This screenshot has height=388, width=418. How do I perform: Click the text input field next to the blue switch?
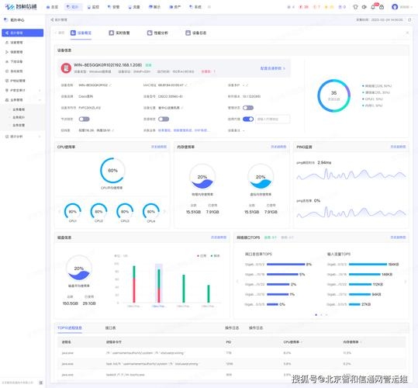273,119
